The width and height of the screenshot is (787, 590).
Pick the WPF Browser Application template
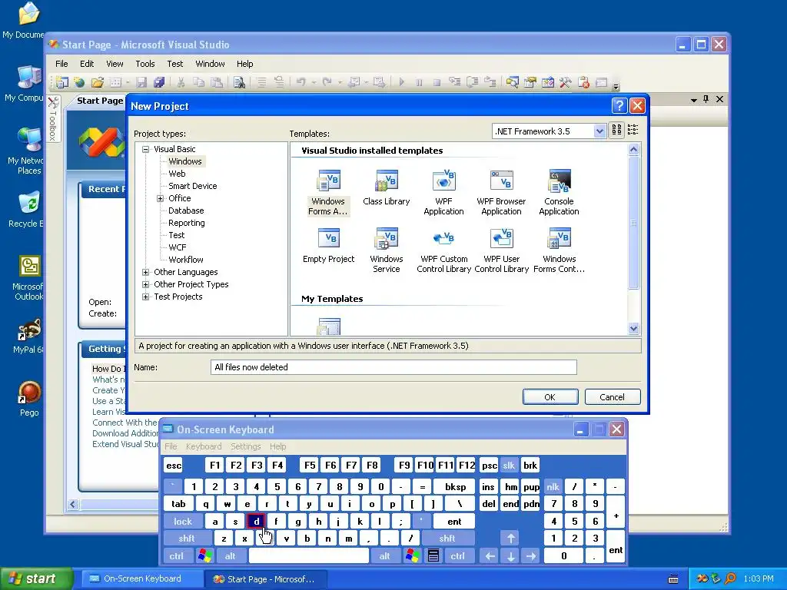click(x=501, y=193)
